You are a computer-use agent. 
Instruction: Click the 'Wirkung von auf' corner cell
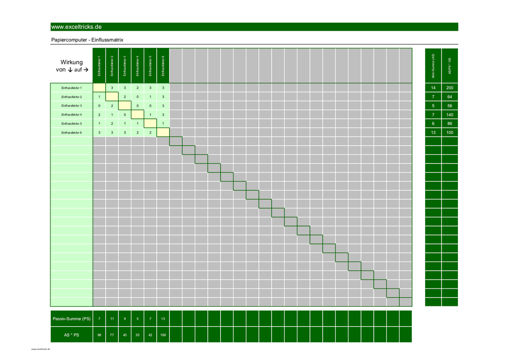click(72, 66)
